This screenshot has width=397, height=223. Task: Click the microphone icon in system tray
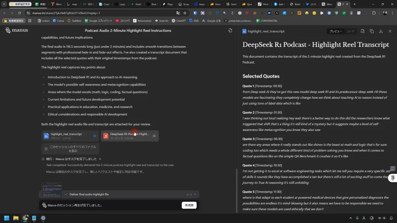pos(357,218)
